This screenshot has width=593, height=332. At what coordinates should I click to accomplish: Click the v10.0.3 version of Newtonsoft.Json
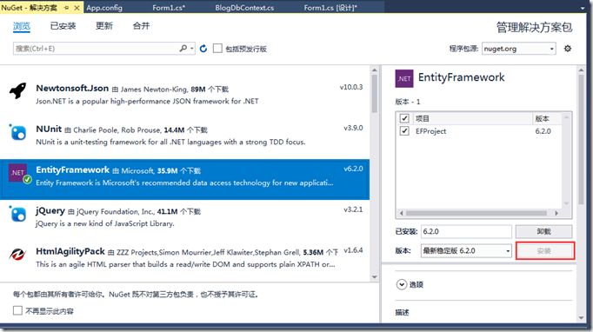point(351,87)
